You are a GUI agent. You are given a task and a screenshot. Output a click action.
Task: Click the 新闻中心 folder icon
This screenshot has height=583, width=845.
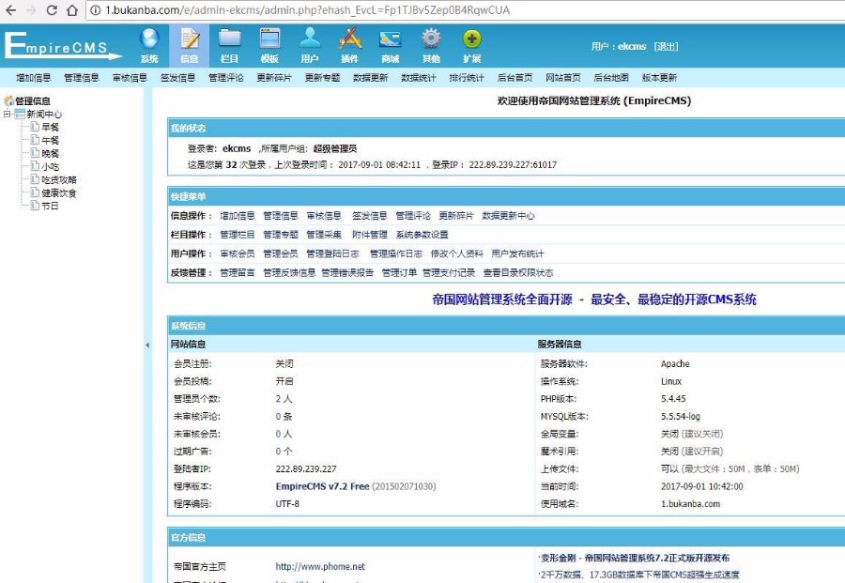(20, 114)
